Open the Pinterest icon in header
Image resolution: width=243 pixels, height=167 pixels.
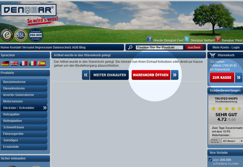[x=218, y=39]
